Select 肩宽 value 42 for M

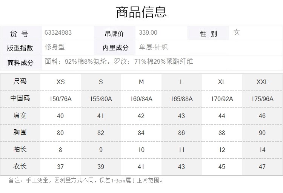[x=141, y=116]
